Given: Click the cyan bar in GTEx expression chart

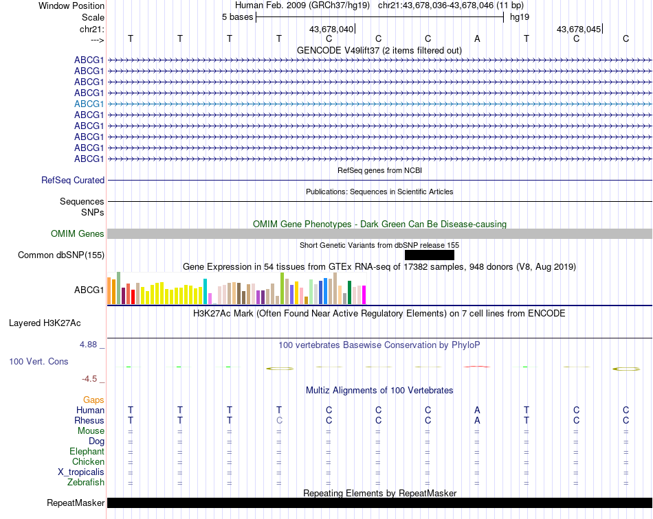Looking at the screenshot, I should coord(205,292).
